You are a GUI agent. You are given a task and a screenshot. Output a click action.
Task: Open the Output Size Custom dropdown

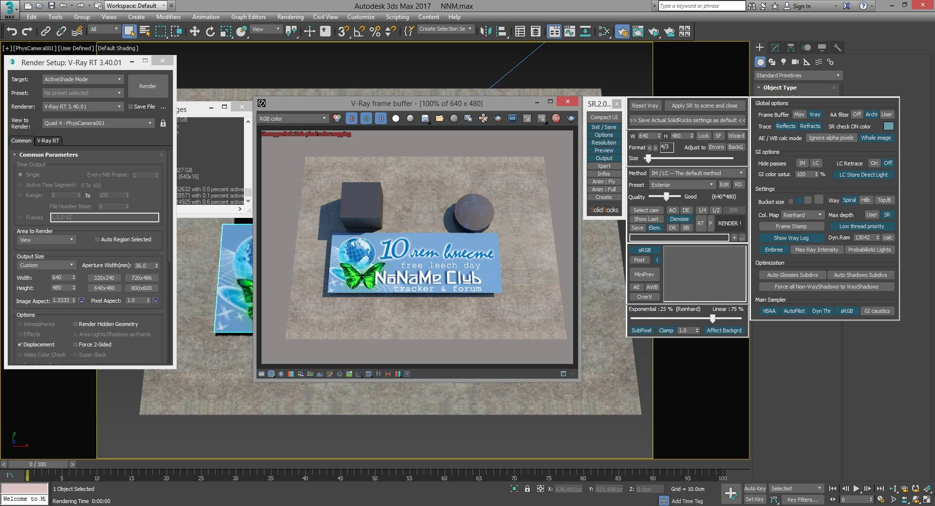click(46, 265)
